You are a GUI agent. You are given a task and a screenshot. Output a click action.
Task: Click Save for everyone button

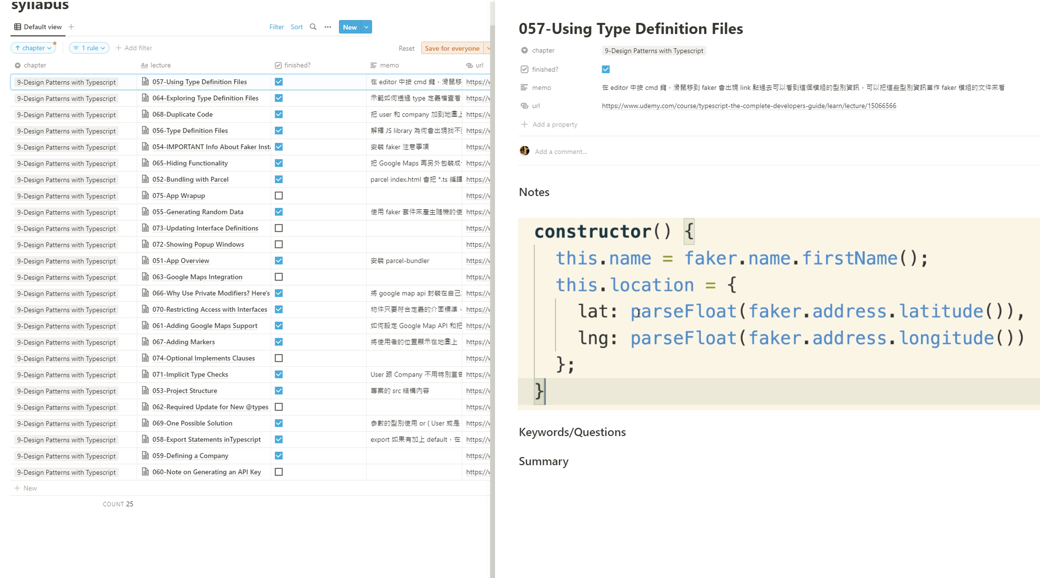point(451,48)
